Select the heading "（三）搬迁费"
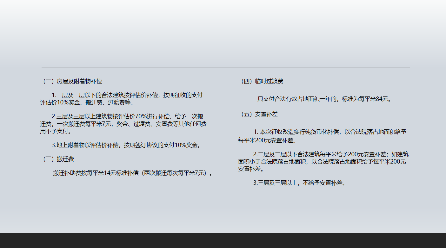The image size is (446, 248). (x=57, y=159)
